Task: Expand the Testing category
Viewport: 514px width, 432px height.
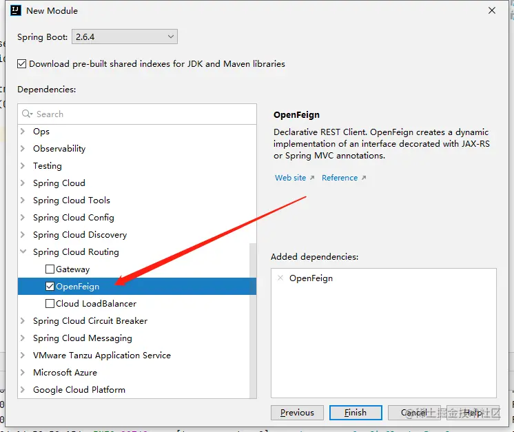Action: click(23, 165)
